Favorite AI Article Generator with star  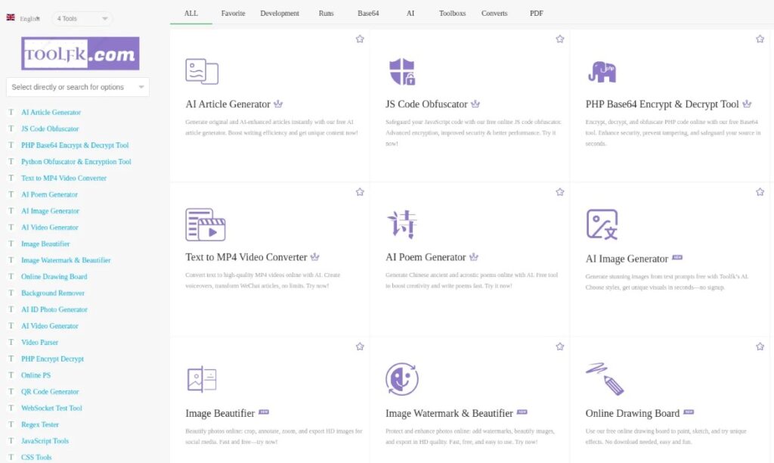pyautogui.click(x=360, y=39)
